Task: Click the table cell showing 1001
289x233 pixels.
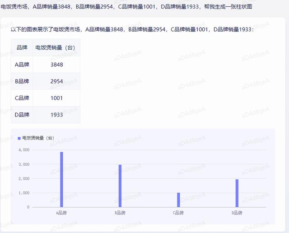Action: pyautogui.click(x=56, y=98)
